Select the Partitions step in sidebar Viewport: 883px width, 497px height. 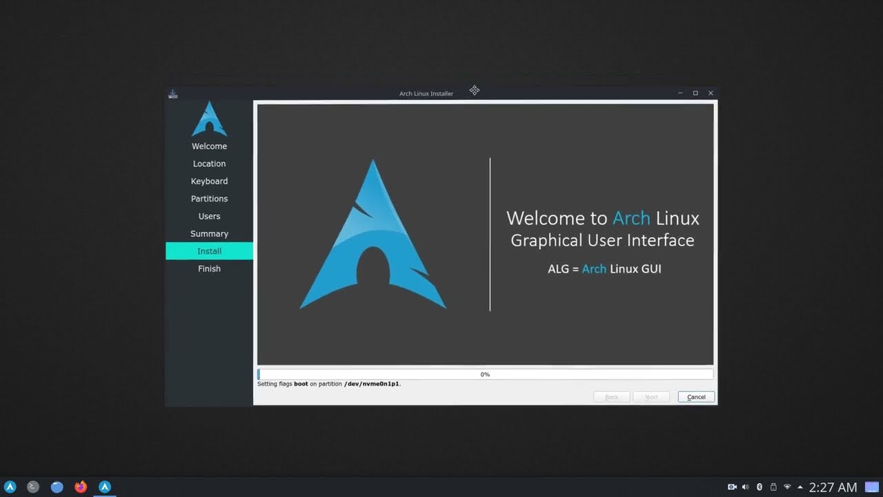point(209,199)
